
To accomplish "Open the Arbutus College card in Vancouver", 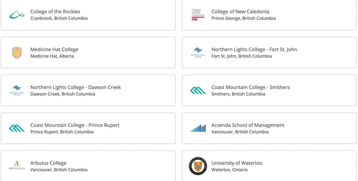I will pyautogui.click(x=88, y=166).
